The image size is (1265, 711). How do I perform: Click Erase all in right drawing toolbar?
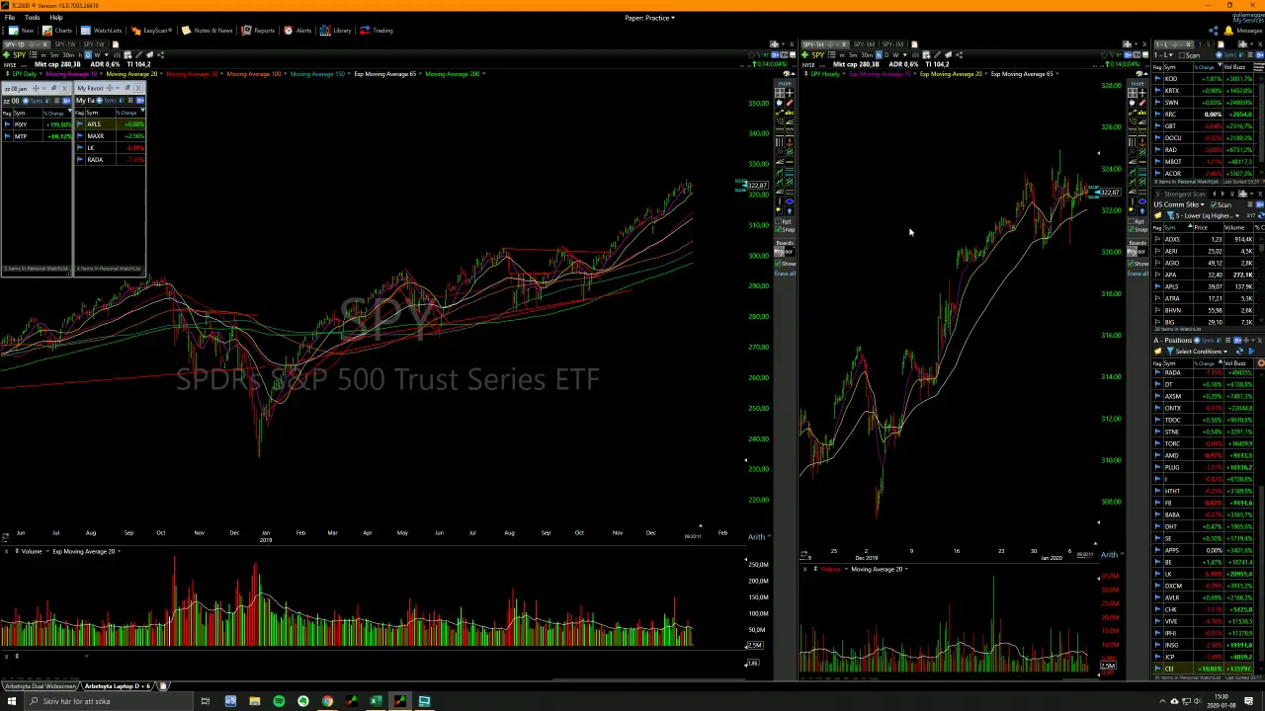[x=1138, y=274]
